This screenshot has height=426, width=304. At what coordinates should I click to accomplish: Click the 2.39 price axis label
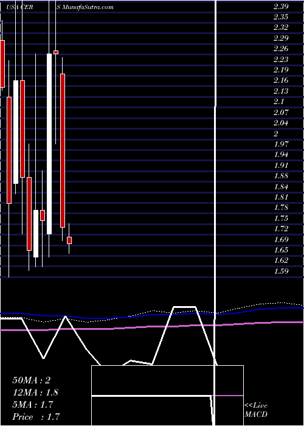[281, 7]
